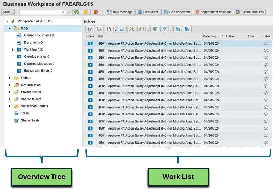Select the Documents 0 folder
This screenshot has height=189, width=273.
point(33,42)
